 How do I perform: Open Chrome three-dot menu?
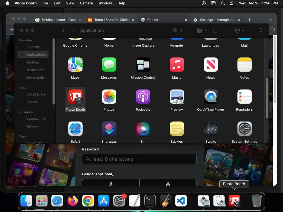coord(271,30)
